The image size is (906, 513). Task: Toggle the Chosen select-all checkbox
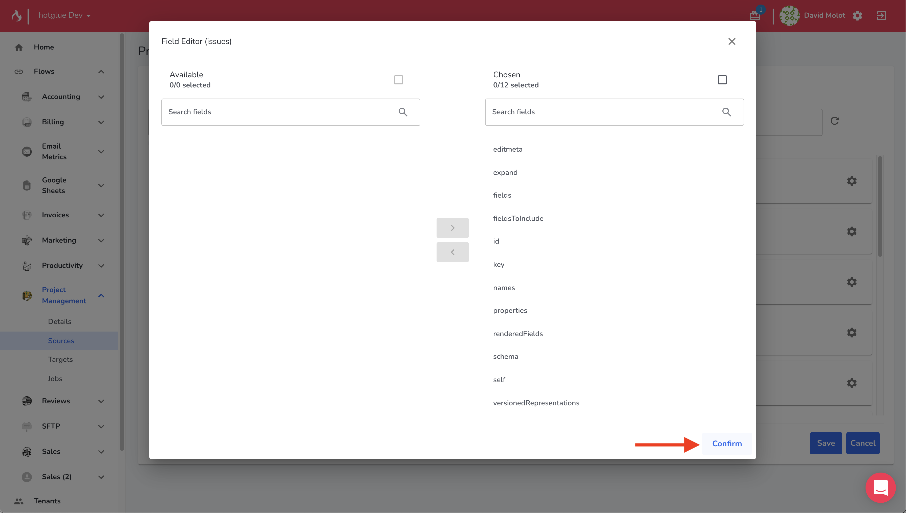click(x=722, y=80)
